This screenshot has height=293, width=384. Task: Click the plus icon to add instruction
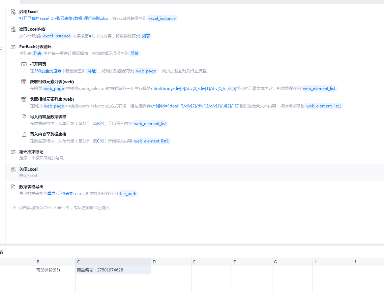(x=14, y=207)
